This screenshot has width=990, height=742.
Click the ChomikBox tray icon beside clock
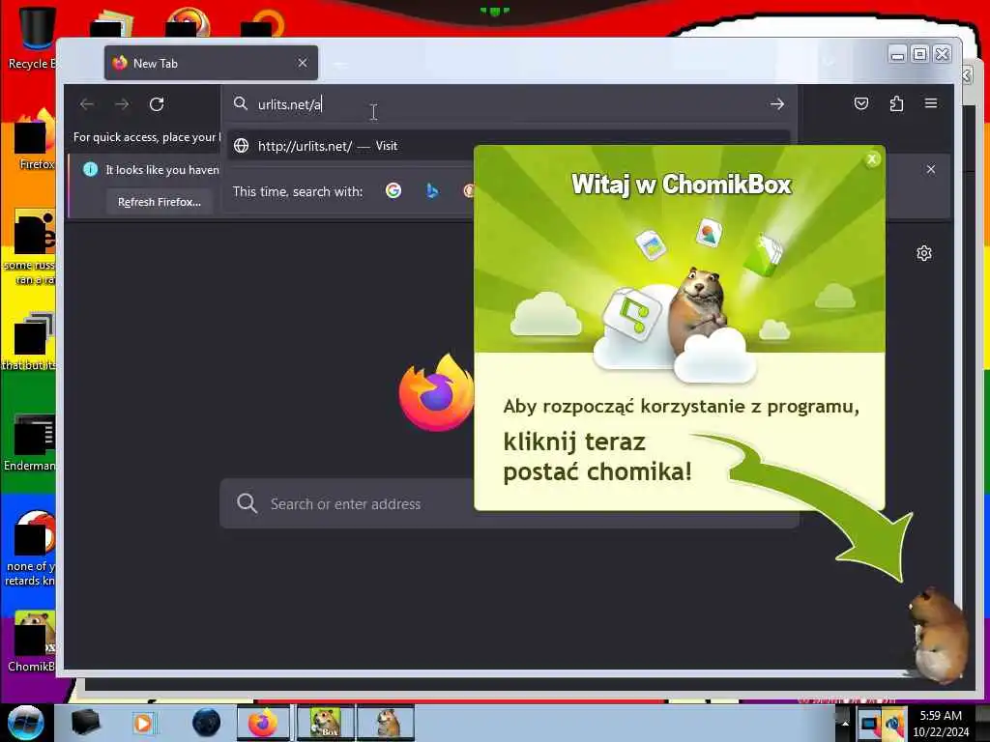892,724
